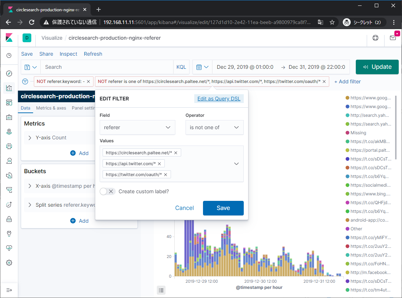Viewport: 402px width, 298px height.
Task: Open Discover via compass sidebar icon
Action: [9, 73]
